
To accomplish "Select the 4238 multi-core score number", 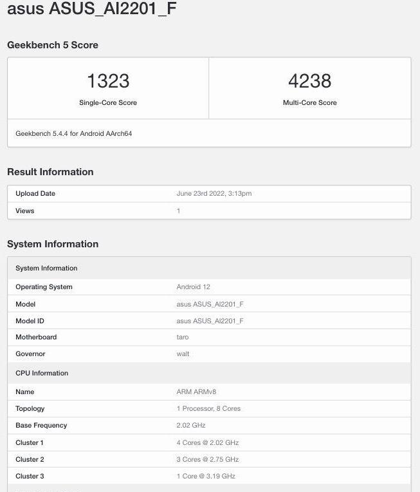I will coord(309,81).
